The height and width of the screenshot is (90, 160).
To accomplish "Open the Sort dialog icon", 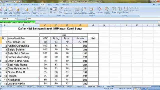I will click(x=55, y=10).
